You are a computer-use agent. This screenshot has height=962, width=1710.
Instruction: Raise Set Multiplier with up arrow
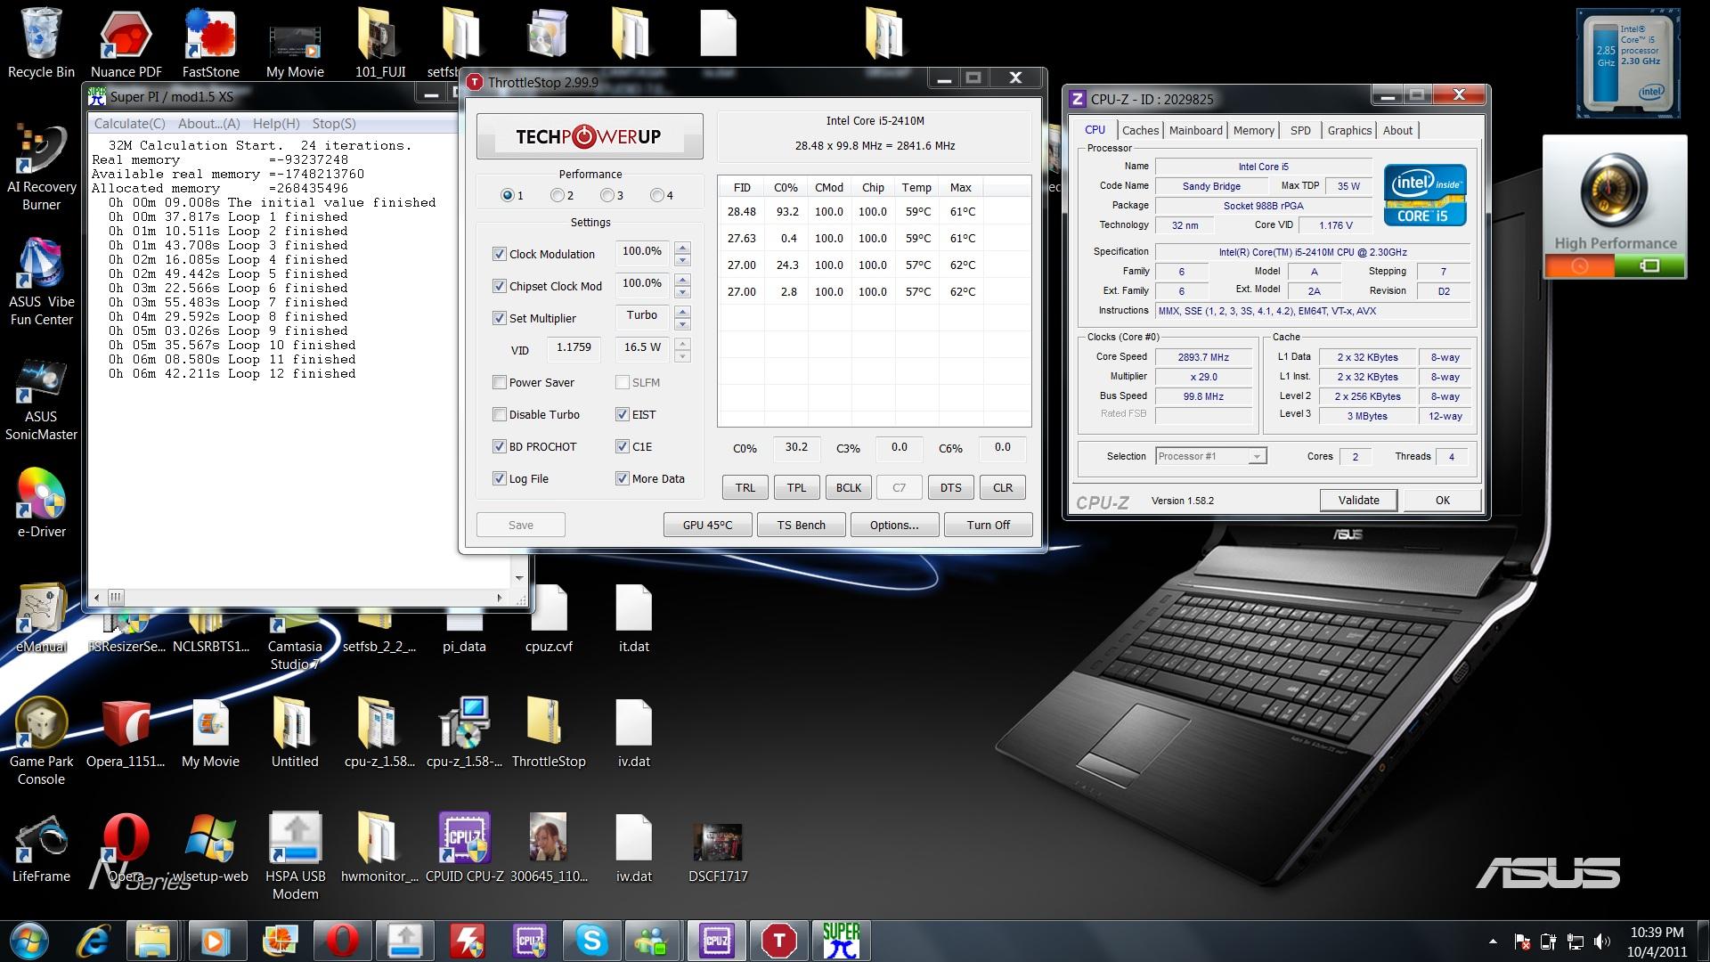click(x=682, y=312)
